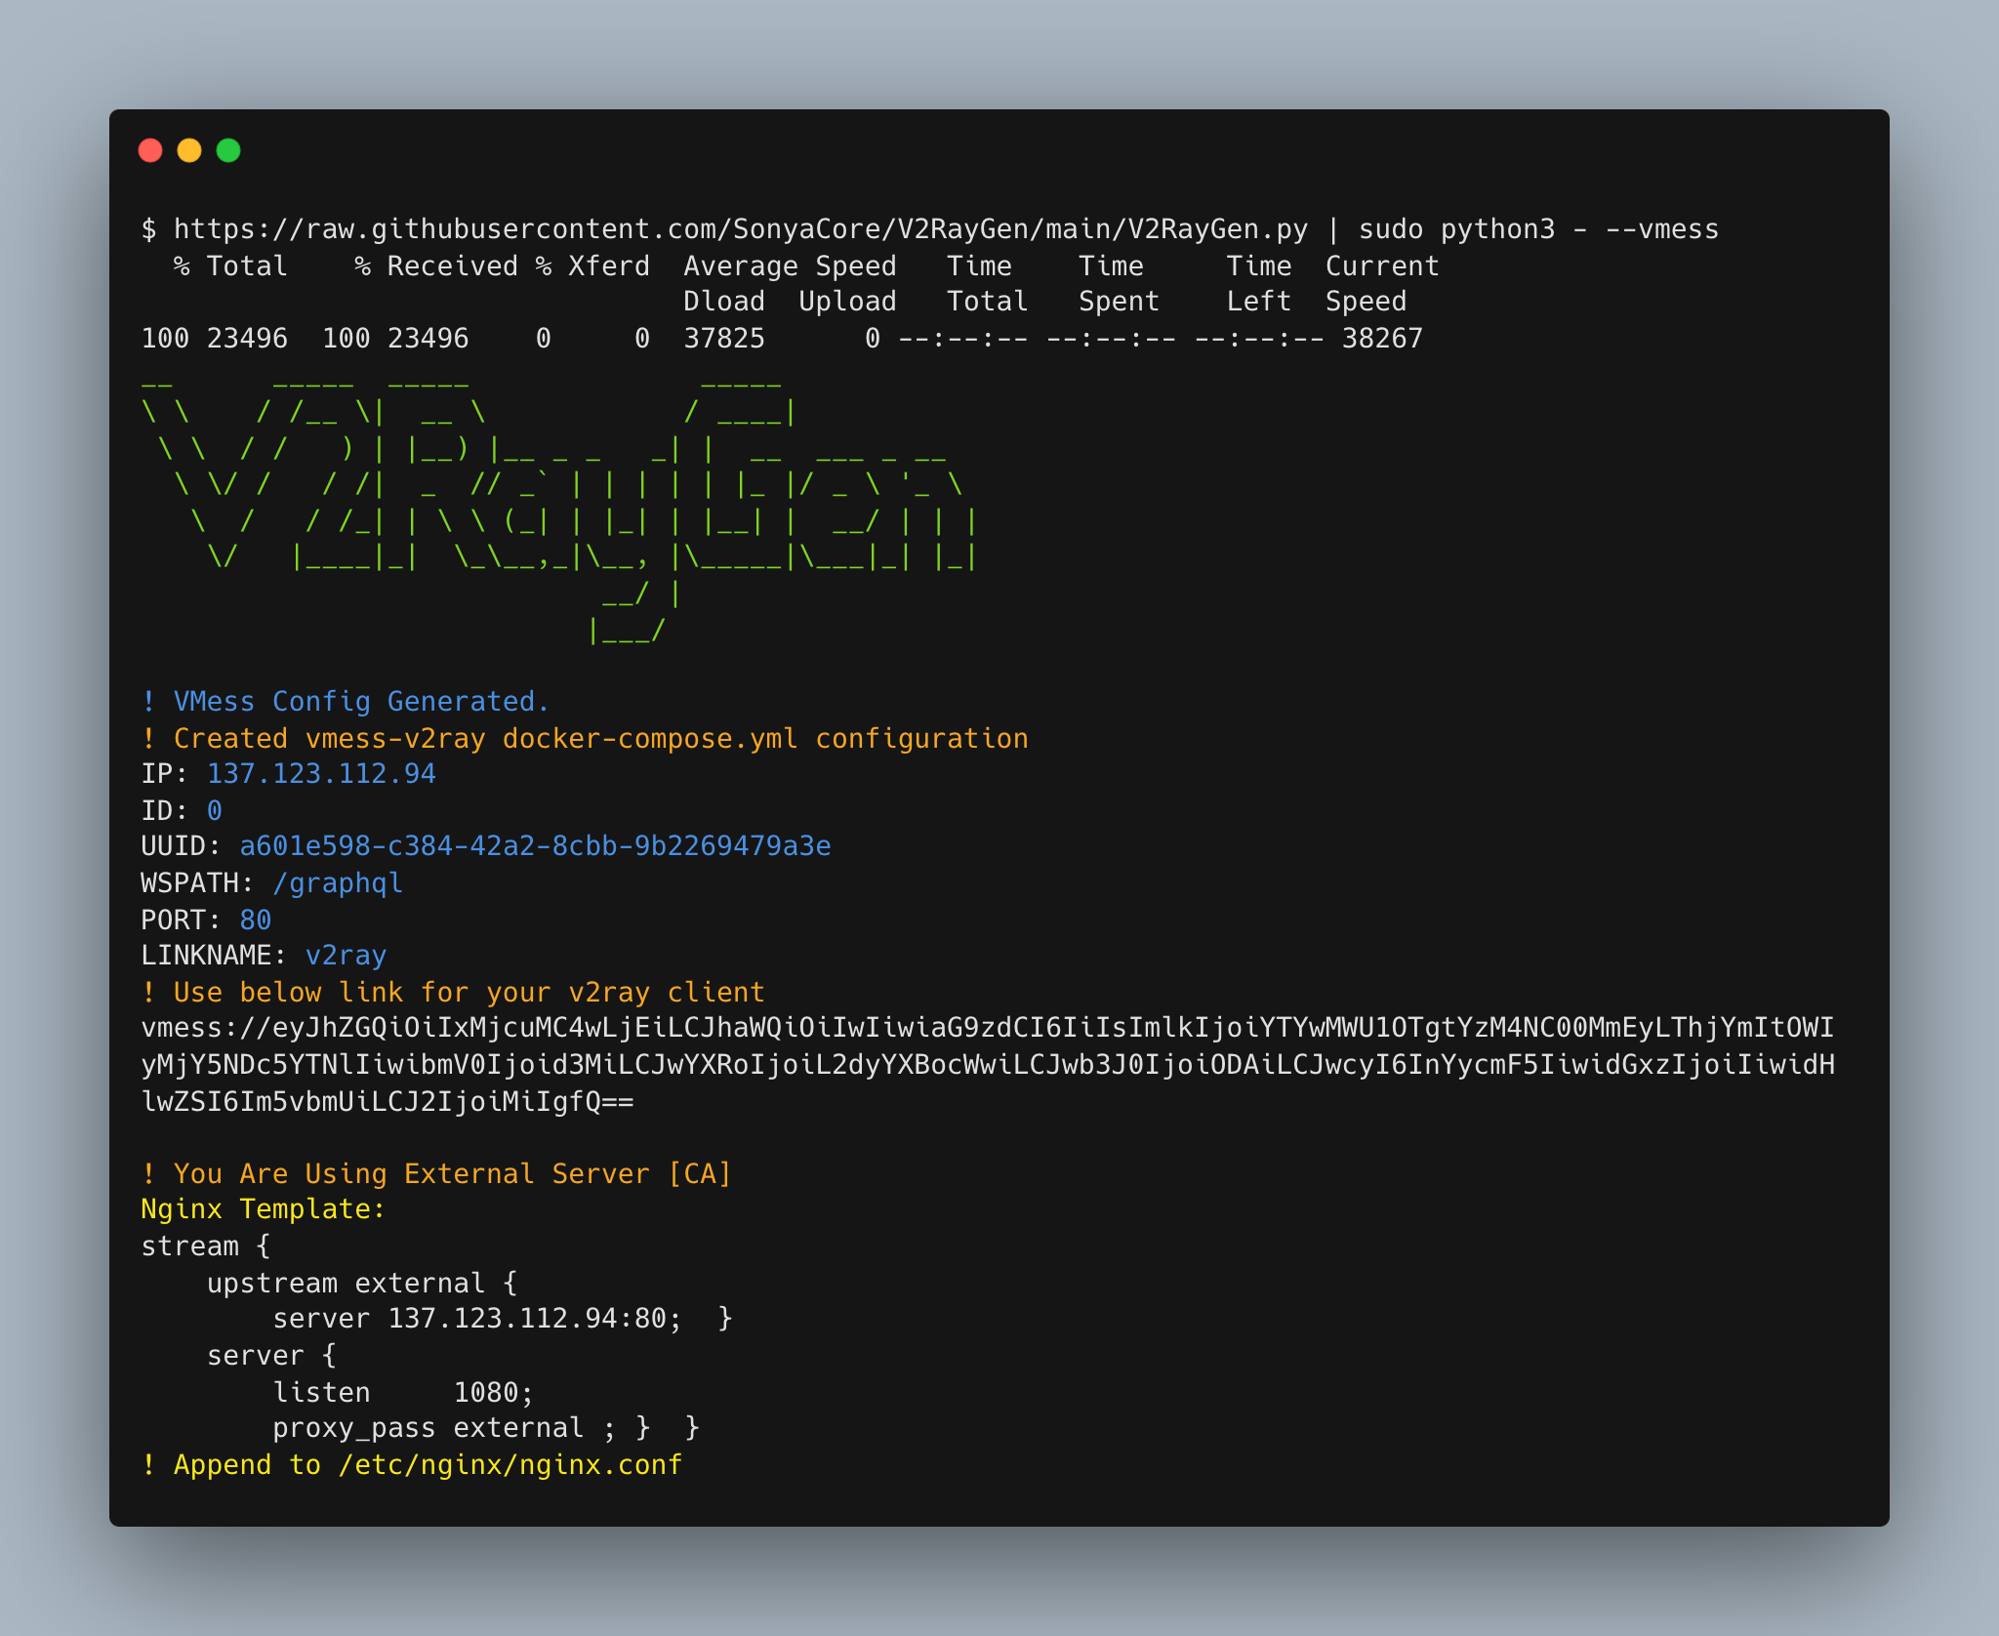Image resolution: width=1999 pixels, height=1636 pixels.
Task: Click the 'listen 1080;' line
Action: pos(402,1393)
